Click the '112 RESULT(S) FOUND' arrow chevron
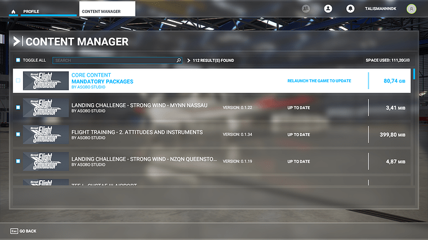This screenshot has height=240, width=428. tap(189, 61)
